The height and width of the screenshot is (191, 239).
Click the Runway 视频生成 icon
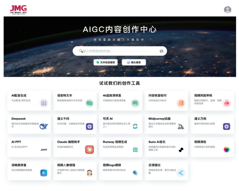click(x=135, y=149)
